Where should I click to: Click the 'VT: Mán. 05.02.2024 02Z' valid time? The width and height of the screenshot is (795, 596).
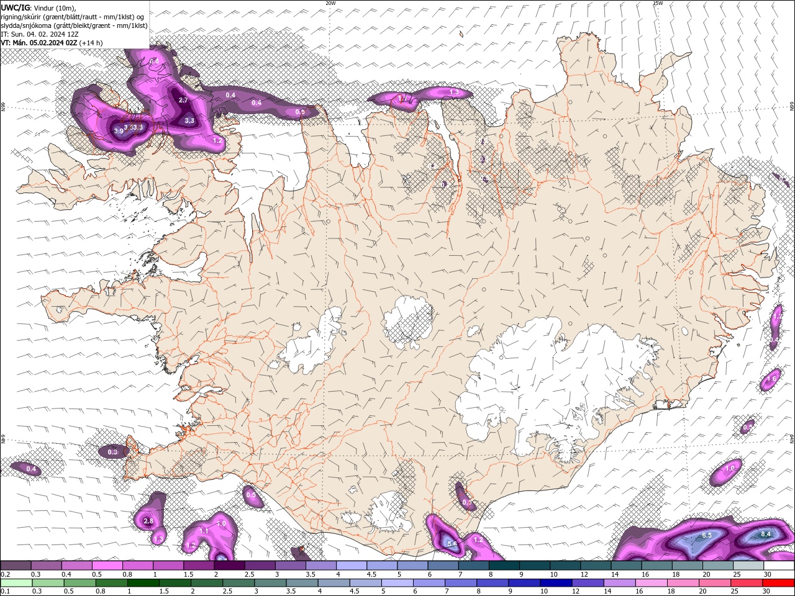click(x=39, y=43)
